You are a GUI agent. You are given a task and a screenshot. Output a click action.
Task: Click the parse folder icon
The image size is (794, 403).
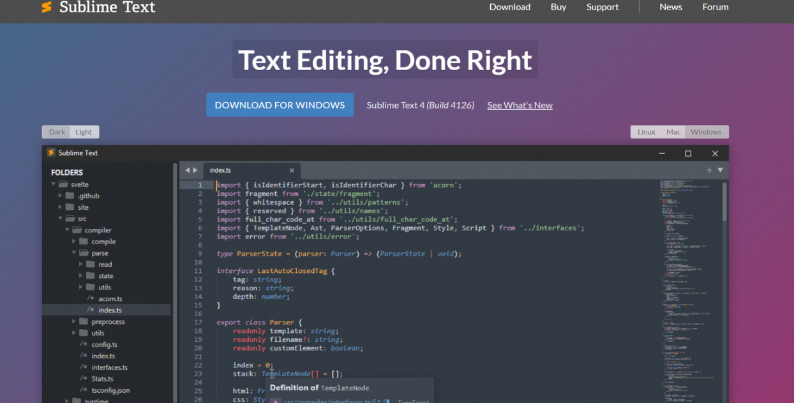[x=84, y=253]
